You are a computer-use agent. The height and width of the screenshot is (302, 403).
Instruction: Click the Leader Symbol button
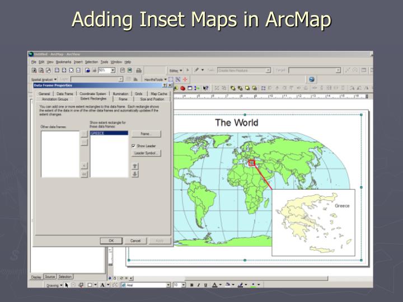coord(147,153)
